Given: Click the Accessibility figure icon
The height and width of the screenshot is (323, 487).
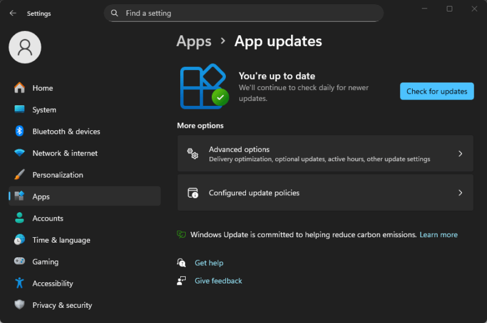Looking at the screenshot, I should coord(19,283).
